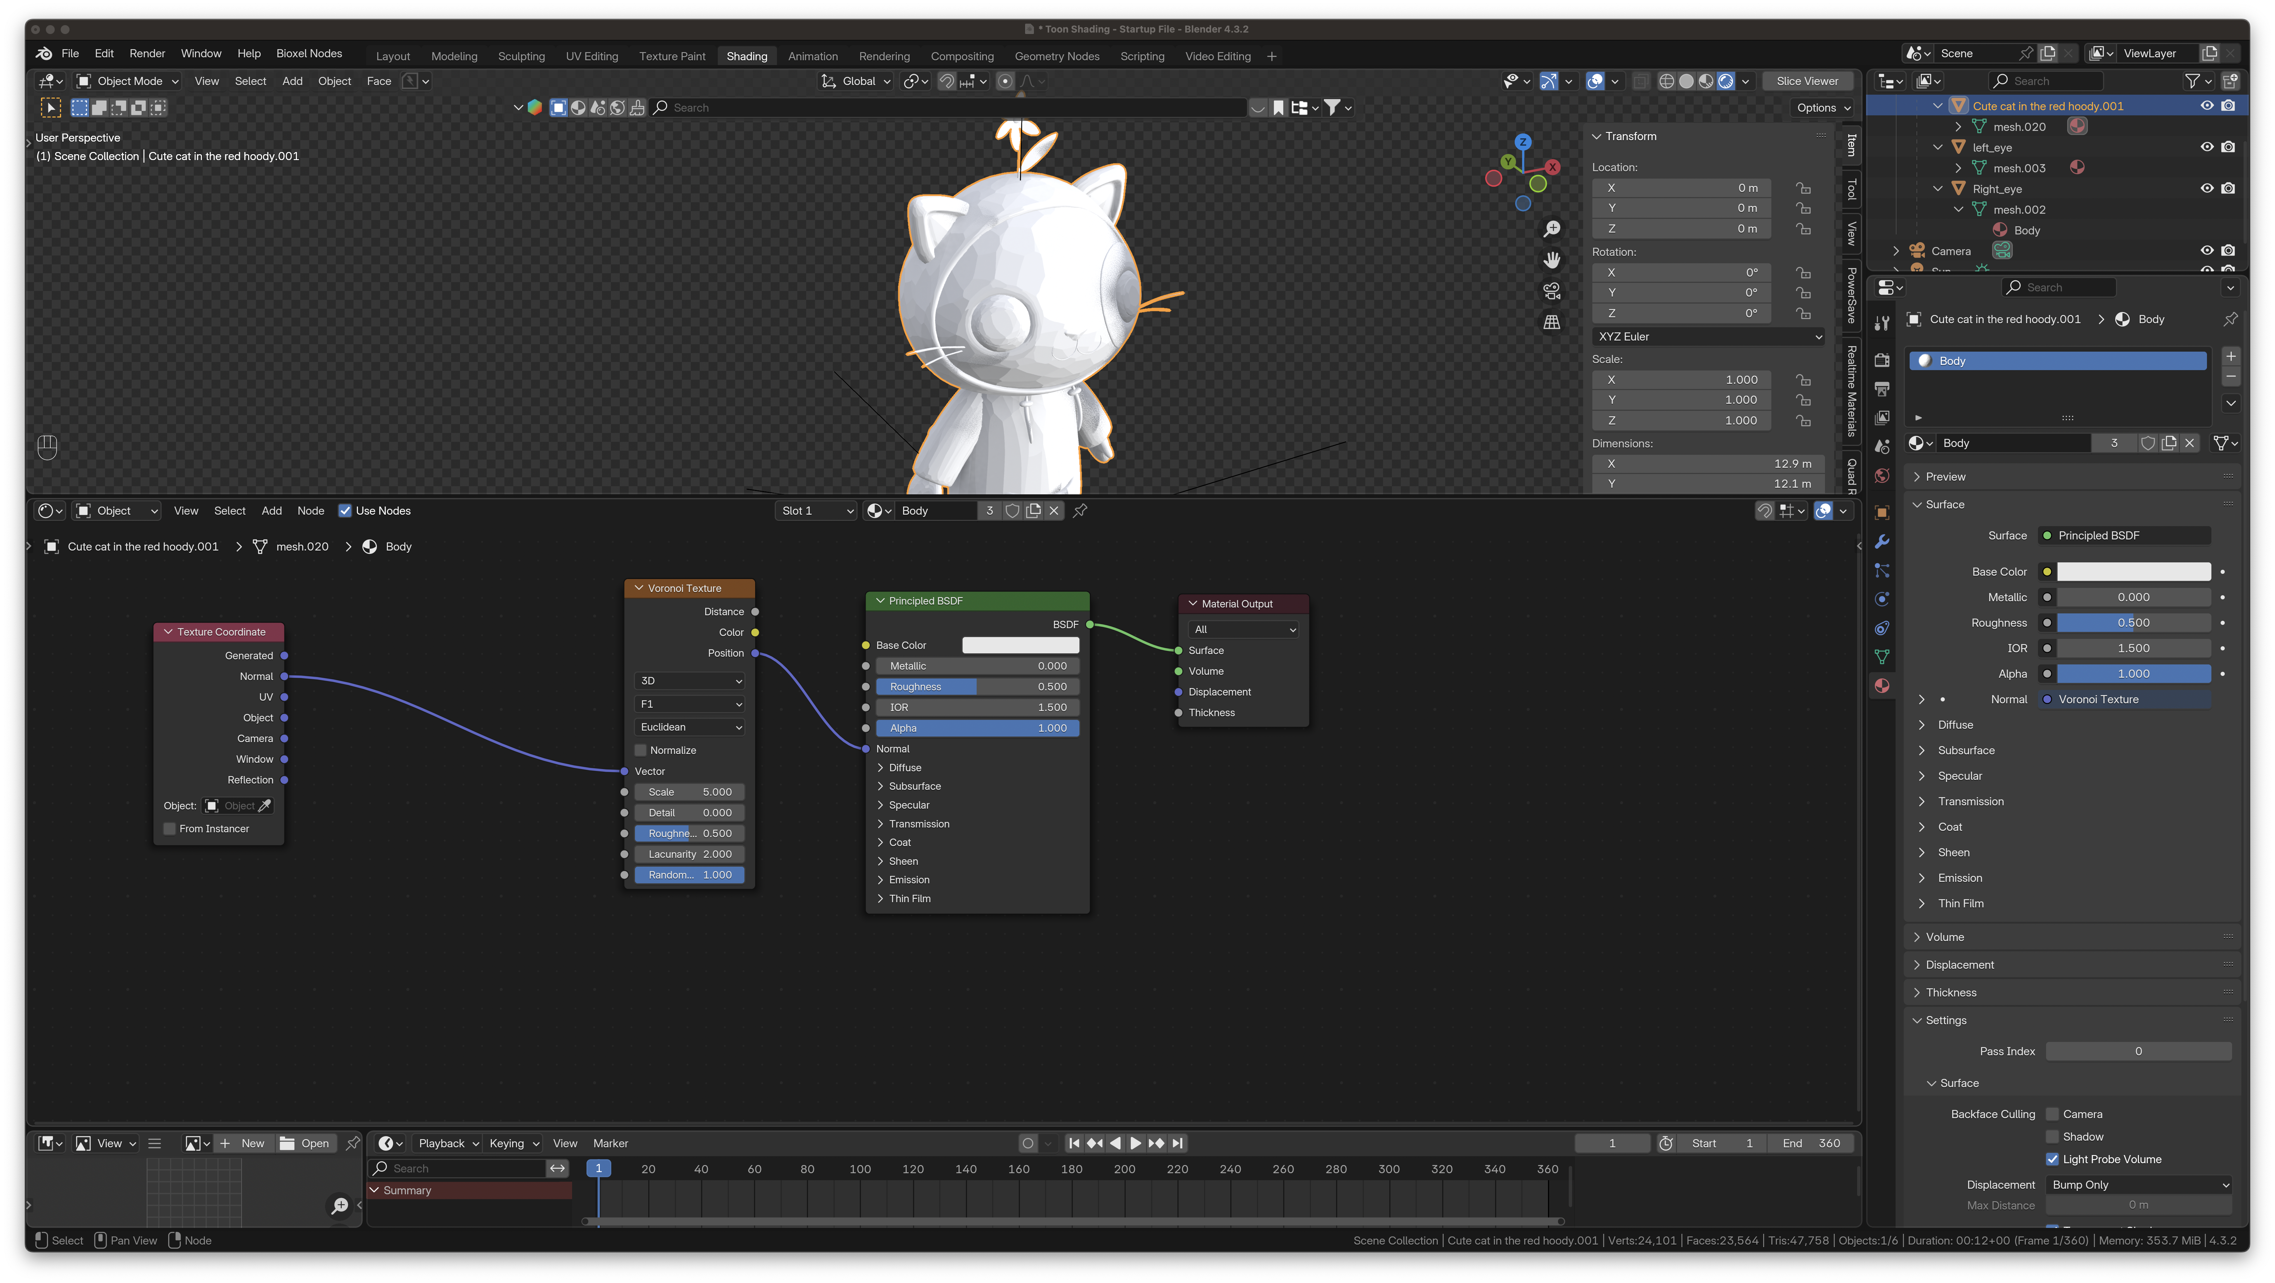2275x1283 pixels.
Task: Switch perspective/orthographic with the grid gizmo
Action: tap(1552, 322)
